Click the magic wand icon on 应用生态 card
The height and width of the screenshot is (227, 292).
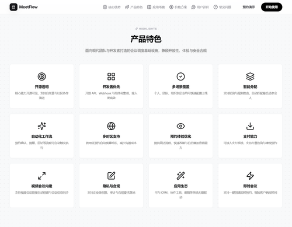pyautogui.click(x=180, y=176)
